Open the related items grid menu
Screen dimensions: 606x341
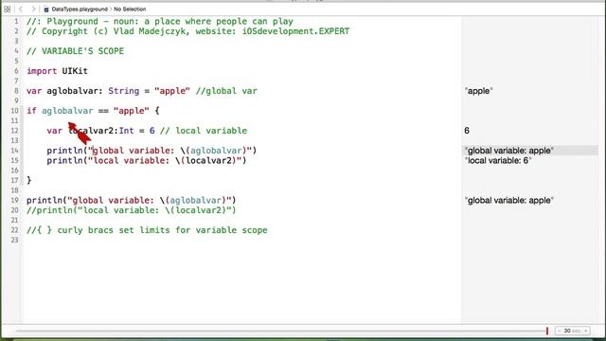(x=8, y=9)
